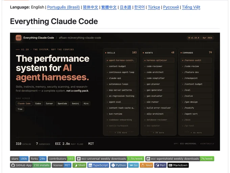Screen dimensions: 230x173
Task: Click the code-simplifier agent row
Action: pyautogui.click(x=159, y=78)
